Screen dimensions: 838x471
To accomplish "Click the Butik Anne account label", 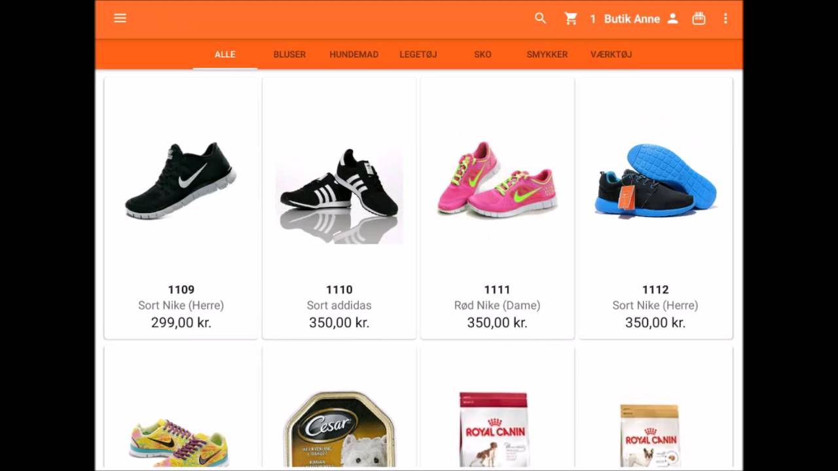I will (x=632, y=19).
